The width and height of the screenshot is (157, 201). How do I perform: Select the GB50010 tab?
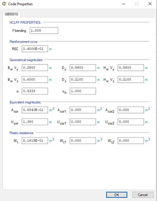(x=11, y=14)
